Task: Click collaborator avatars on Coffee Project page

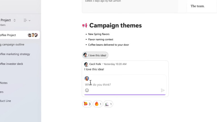Action: click(33, 35)
